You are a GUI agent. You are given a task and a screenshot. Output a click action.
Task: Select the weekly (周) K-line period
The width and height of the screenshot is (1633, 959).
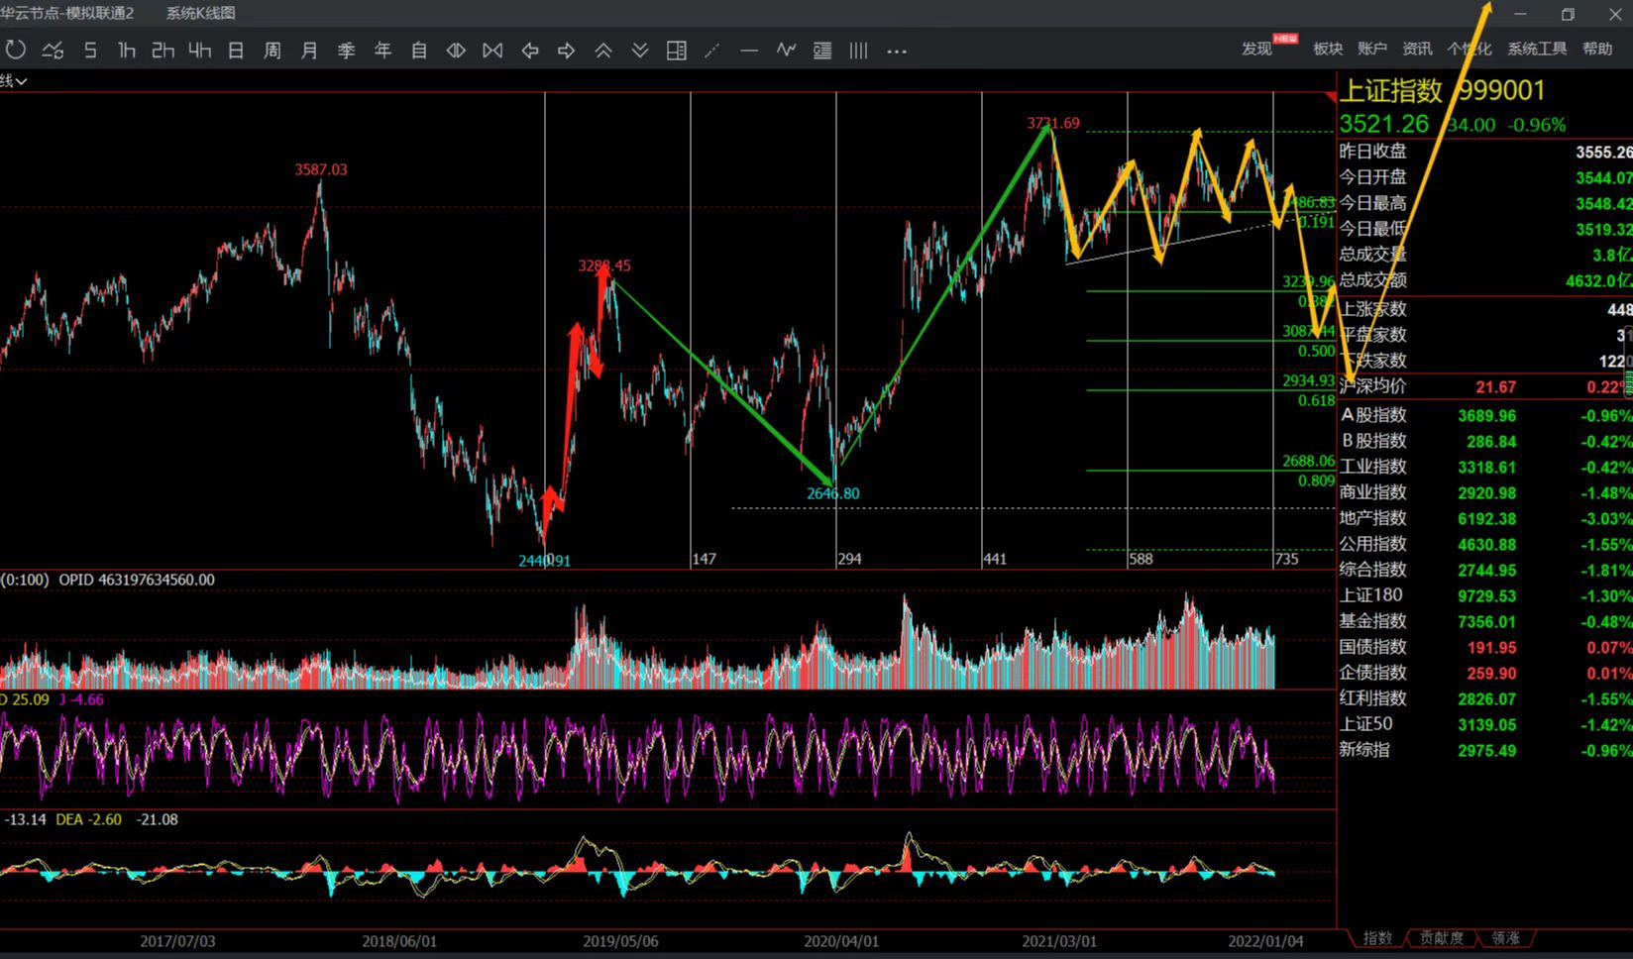tap(272, 50)
